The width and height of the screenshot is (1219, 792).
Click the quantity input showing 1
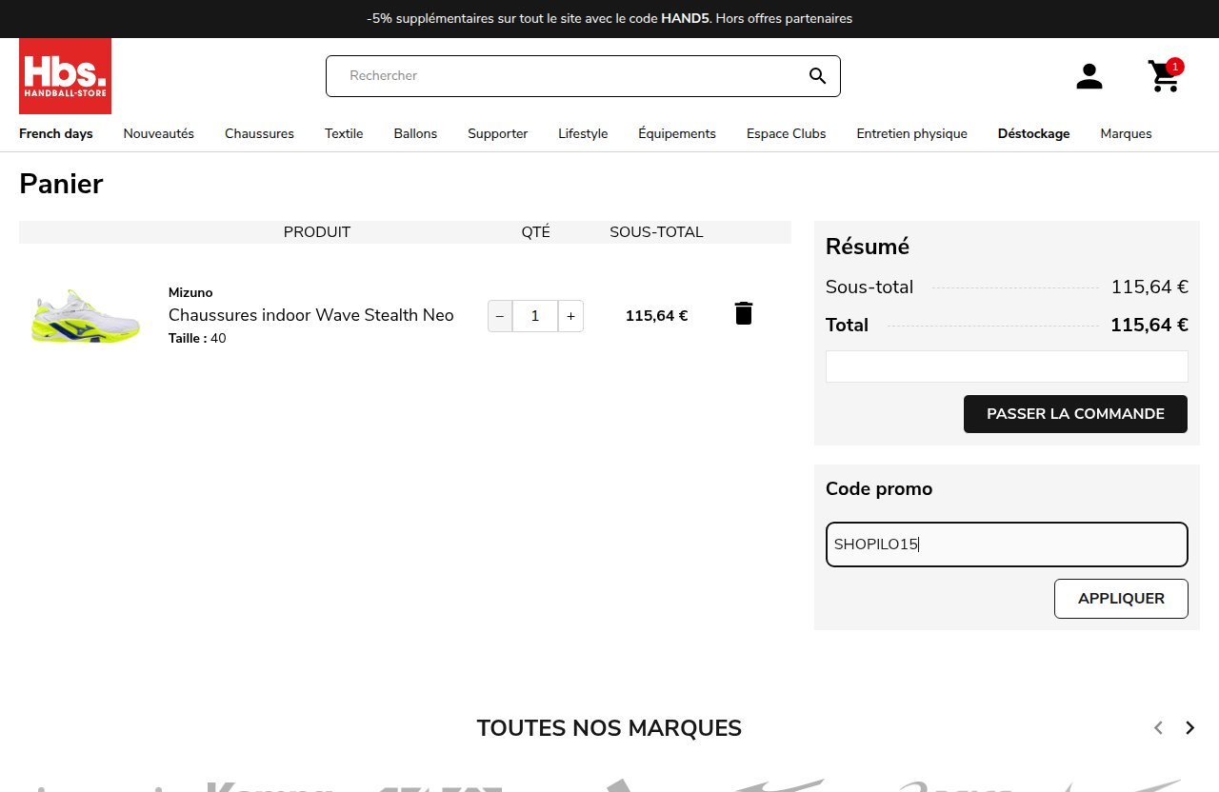(535, 316)
